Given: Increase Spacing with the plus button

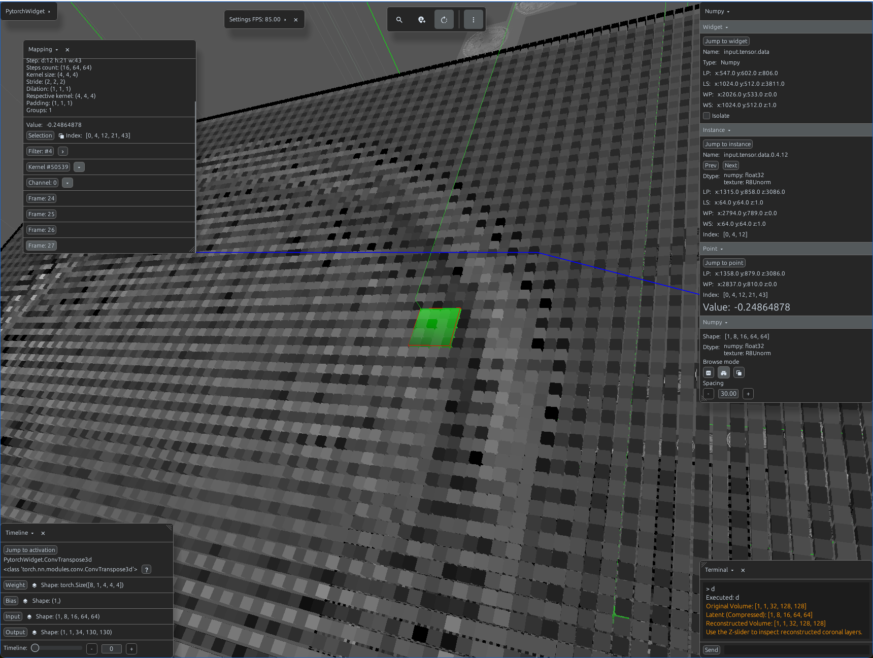Looking at the screenshot, I should [748, 394].
